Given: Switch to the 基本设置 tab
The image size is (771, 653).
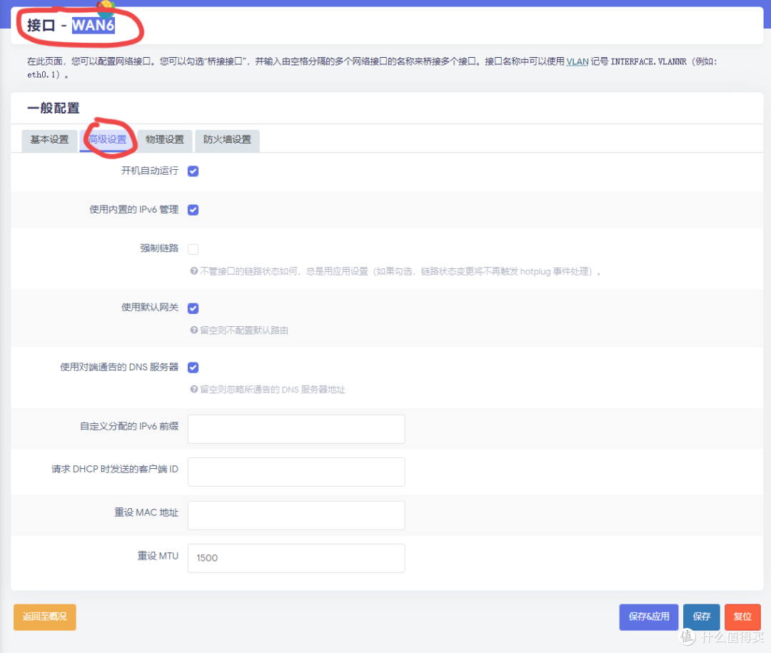Looking at the screenshot, I should (x=49, y=141).
